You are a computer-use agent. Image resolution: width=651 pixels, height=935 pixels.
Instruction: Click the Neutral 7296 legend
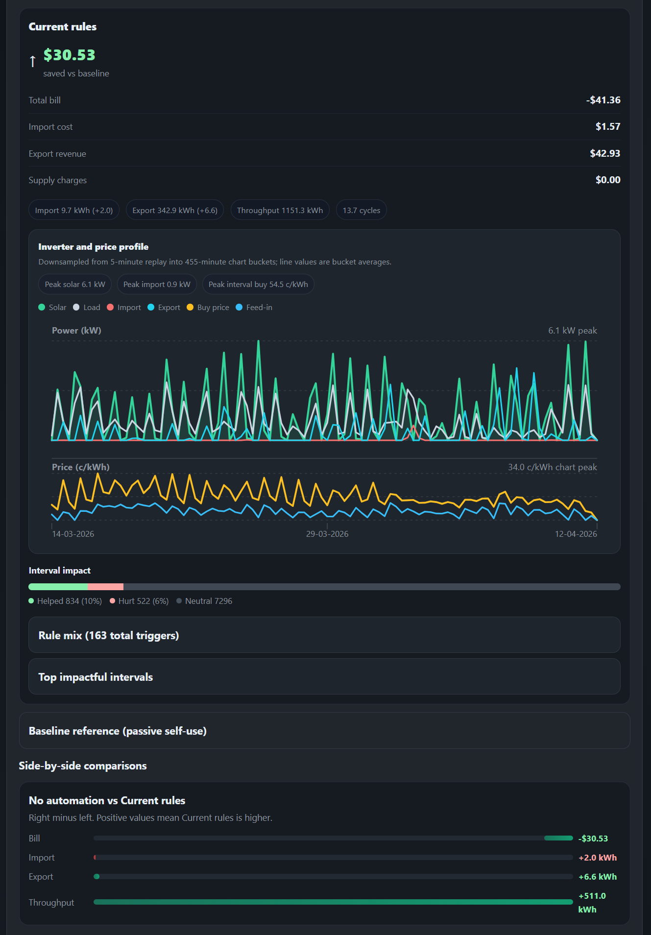[x=204, y=601]
